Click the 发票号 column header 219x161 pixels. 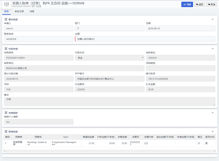(x=136, y=137)
